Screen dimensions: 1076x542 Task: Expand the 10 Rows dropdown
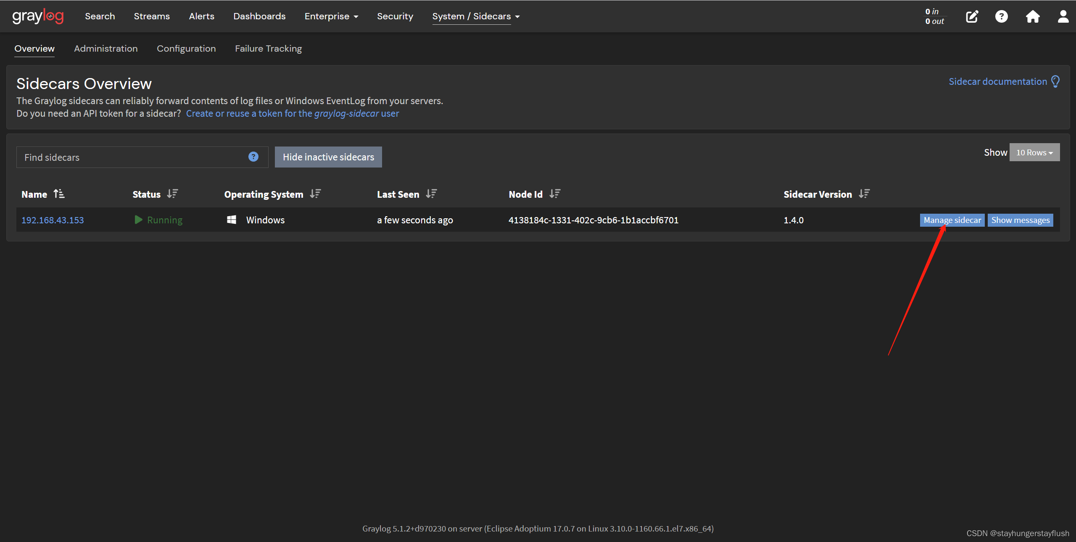click(1034, 152)
